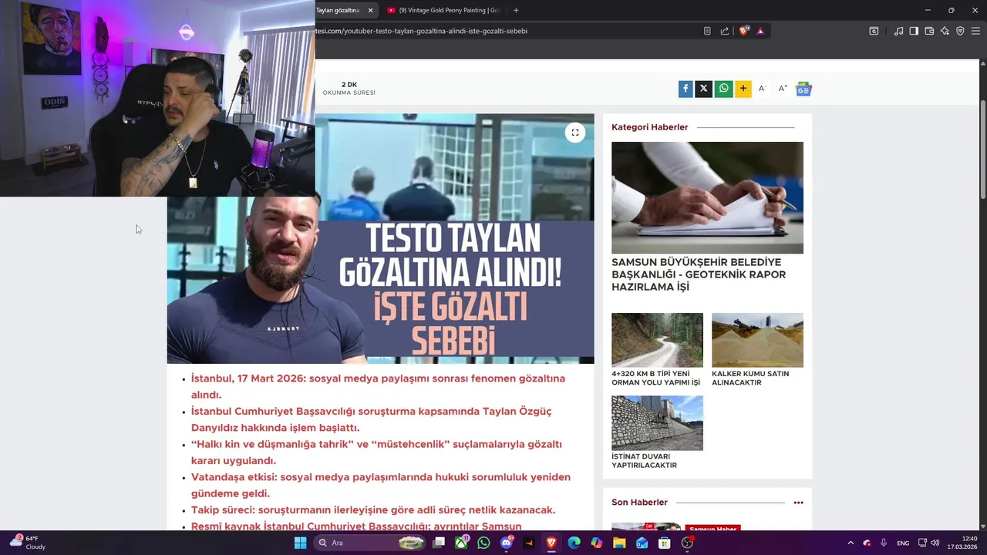This screenshot has height=555, width=987.
Task: Open the limestone sand pile thumbnail
Action: pyautogui.click(x=757, y=340)
